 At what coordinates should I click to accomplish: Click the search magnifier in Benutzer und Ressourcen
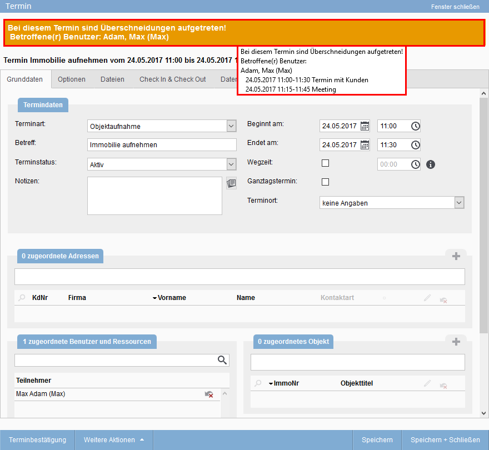(222, 360)
